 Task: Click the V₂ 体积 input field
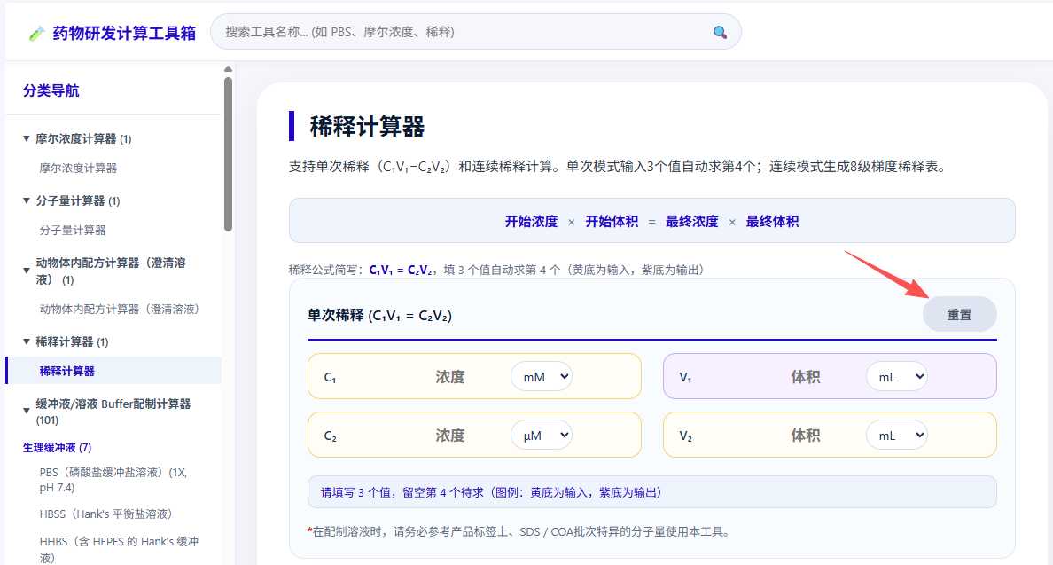point(805,436)
